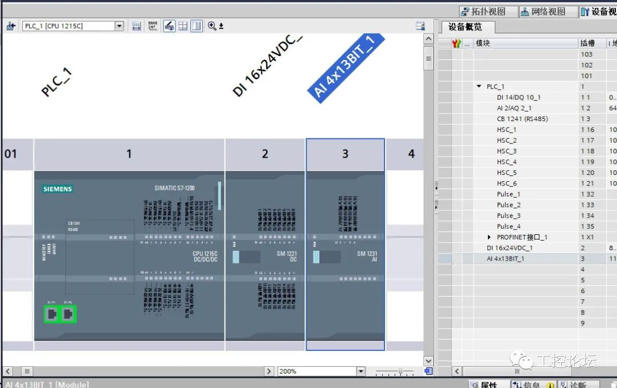This screenshot has height=388, width=617.
Task: Click the rotated AI 4x13BIT_1 label
Action: (x=346, y=67)
